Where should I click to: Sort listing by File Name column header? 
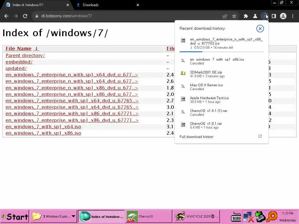pyautogui.click(x=18, y=49)
